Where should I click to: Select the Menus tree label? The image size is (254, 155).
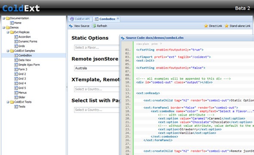[x=22, y=93]
